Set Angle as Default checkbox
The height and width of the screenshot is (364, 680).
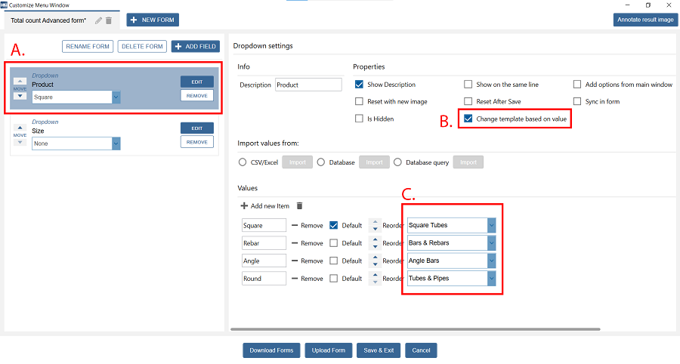tap(334, 261)
